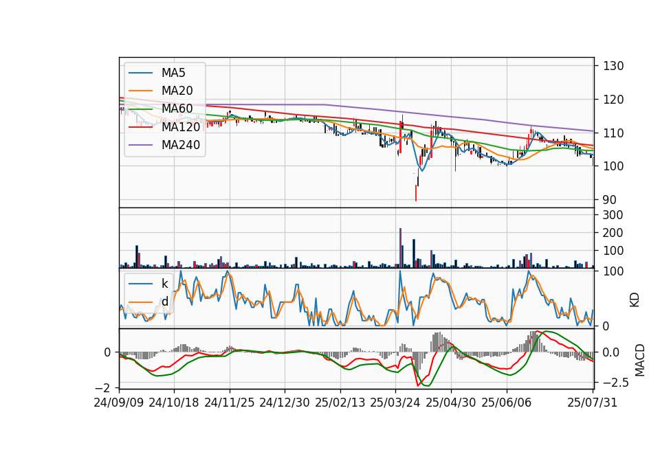The image size is (660, 474).
Task: Click the 24/09/09 date label
Action: (x=119, y=403)
